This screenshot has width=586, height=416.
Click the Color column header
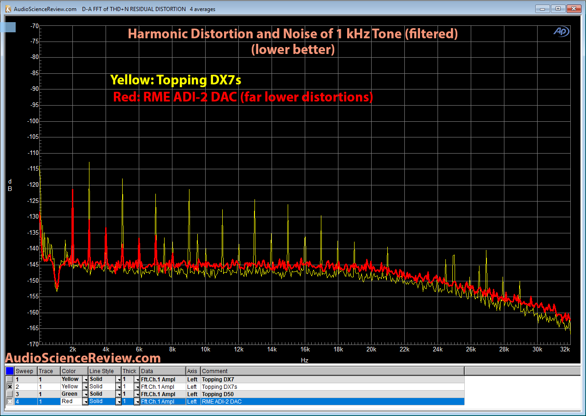tap(74, 371)
